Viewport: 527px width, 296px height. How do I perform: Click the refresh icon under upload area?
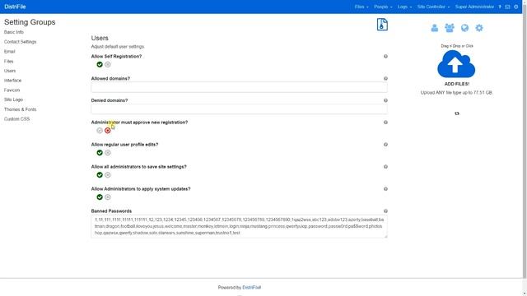(457, 113)
